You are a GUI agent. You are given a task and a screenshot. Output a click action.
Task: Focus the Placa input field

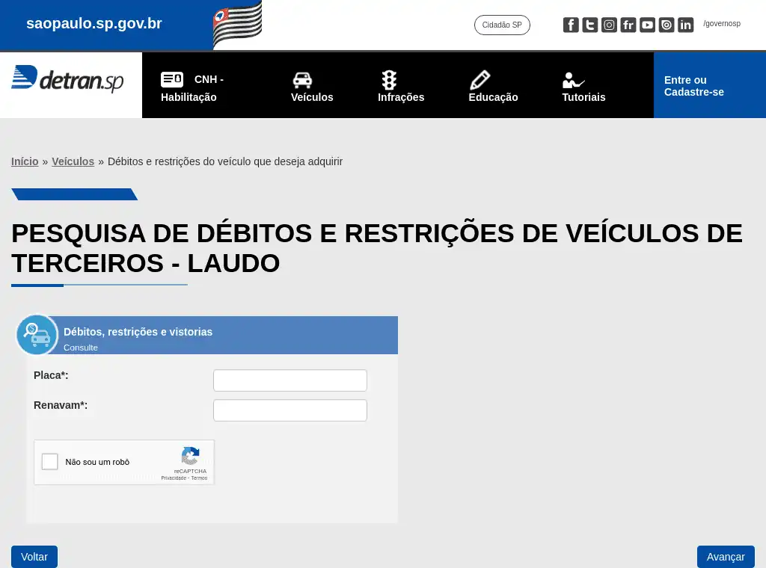(290, 380)
